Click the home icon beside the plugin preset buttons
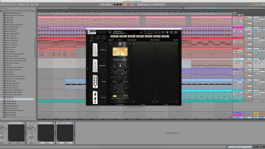Image resolution: width=265 pixels, height=149 pixels. coord(110,36)
